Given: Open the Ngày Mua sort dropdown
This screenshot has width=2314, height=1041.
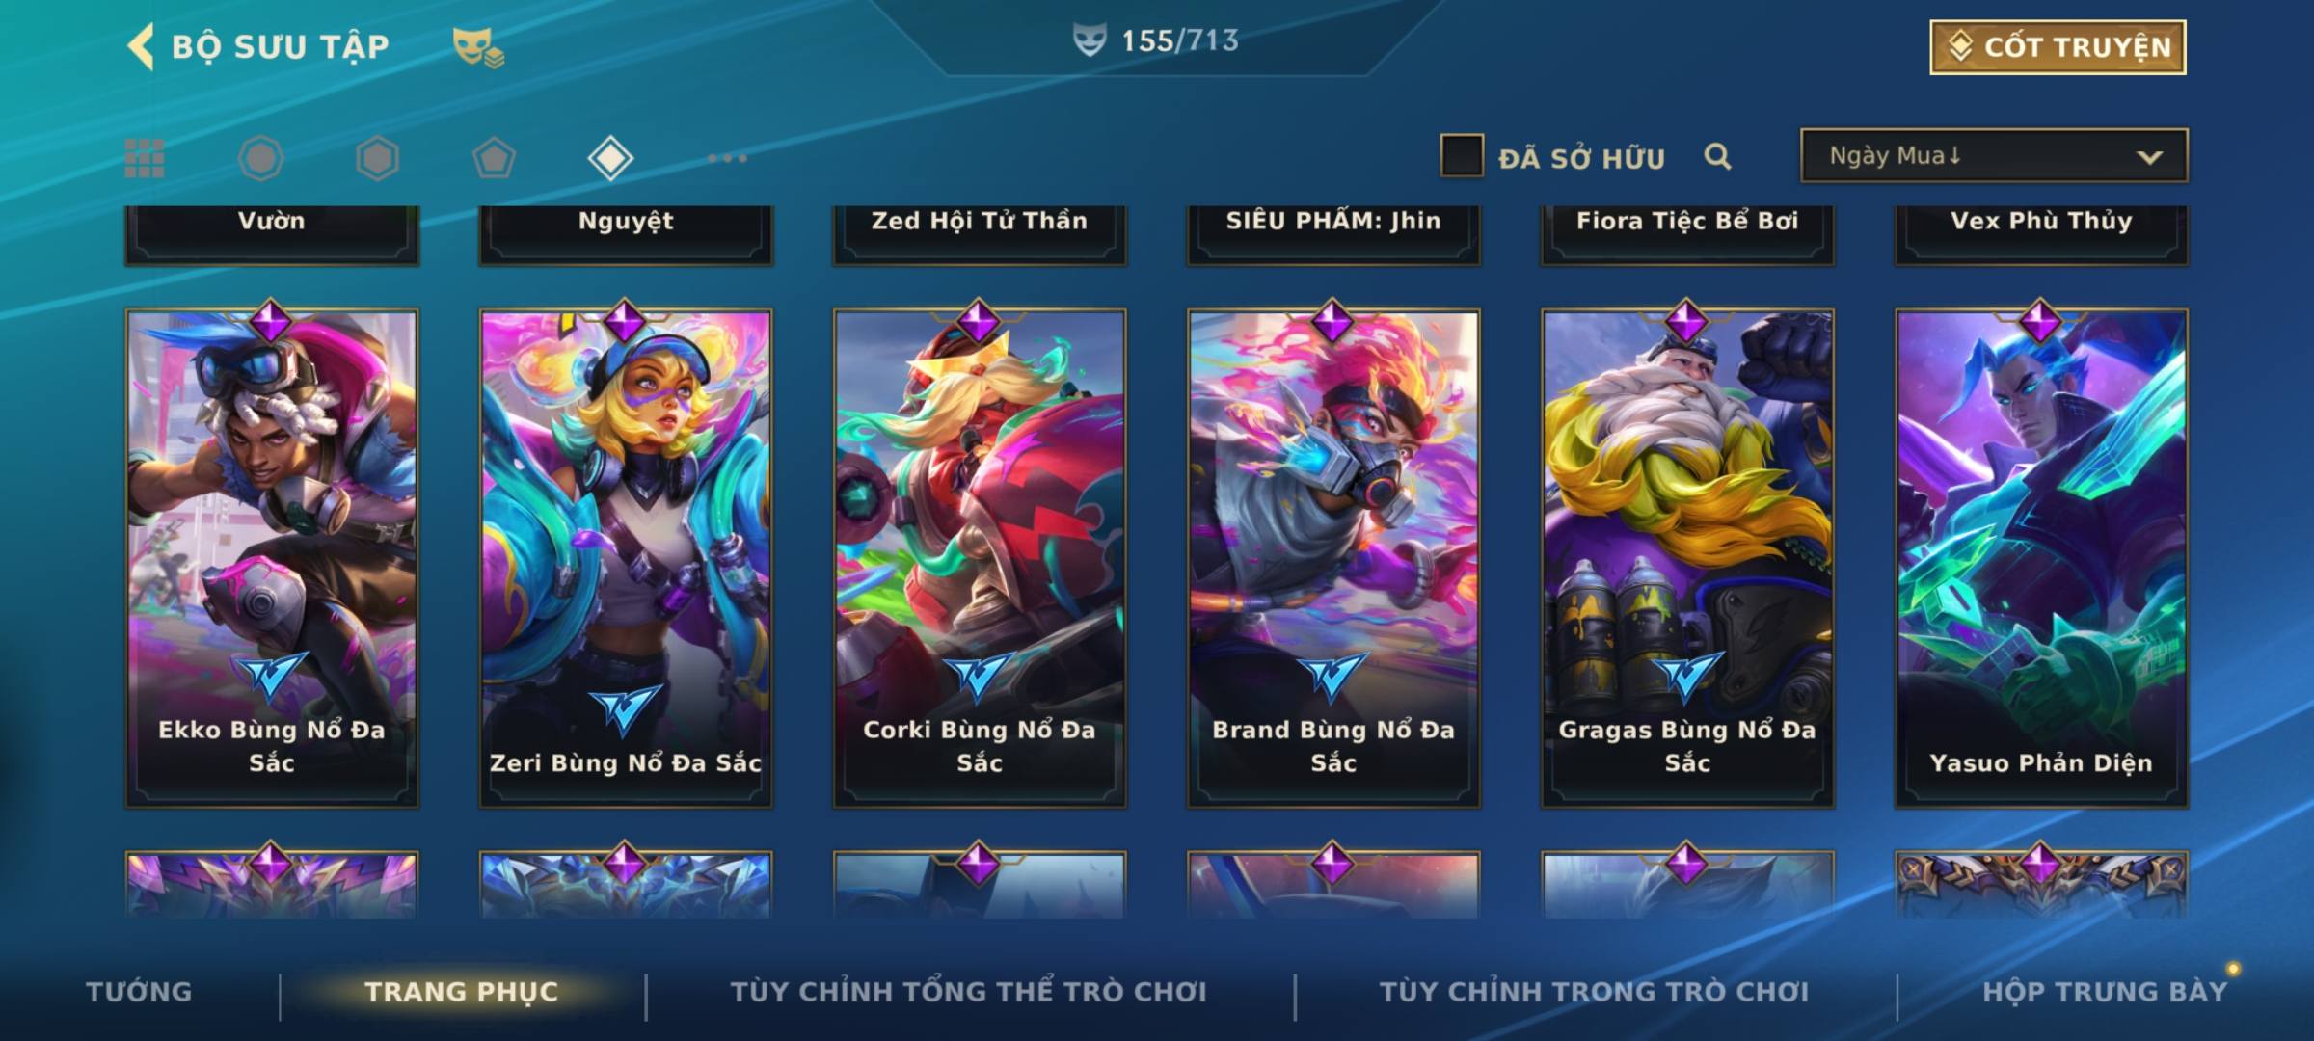Looking at the screenshot, I should 1994,155.
